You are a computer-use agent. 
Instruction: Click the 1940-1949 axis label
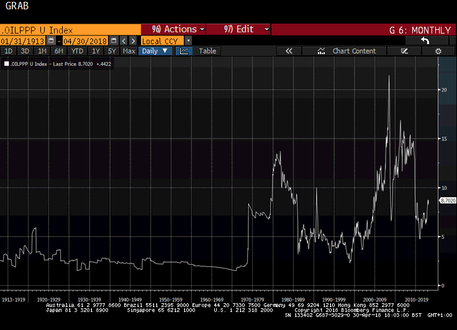click(x=130, y=300)
